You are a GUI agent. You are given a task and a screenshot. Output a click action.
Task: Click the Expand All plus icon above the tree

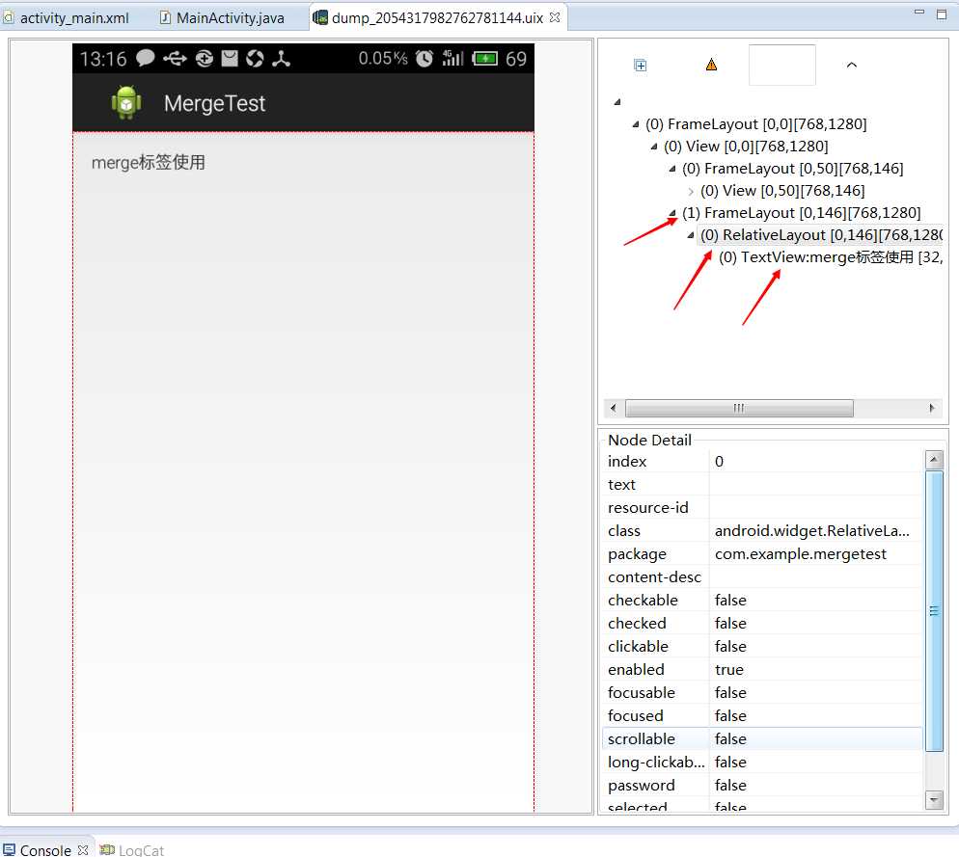(x=641, y=65)
